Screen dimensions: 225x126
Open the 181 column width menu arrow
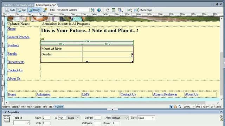(x=63, y=44)
